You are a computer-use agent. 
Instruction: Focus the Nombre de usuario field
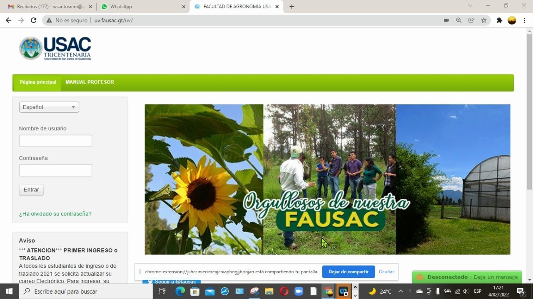point(55,141)
